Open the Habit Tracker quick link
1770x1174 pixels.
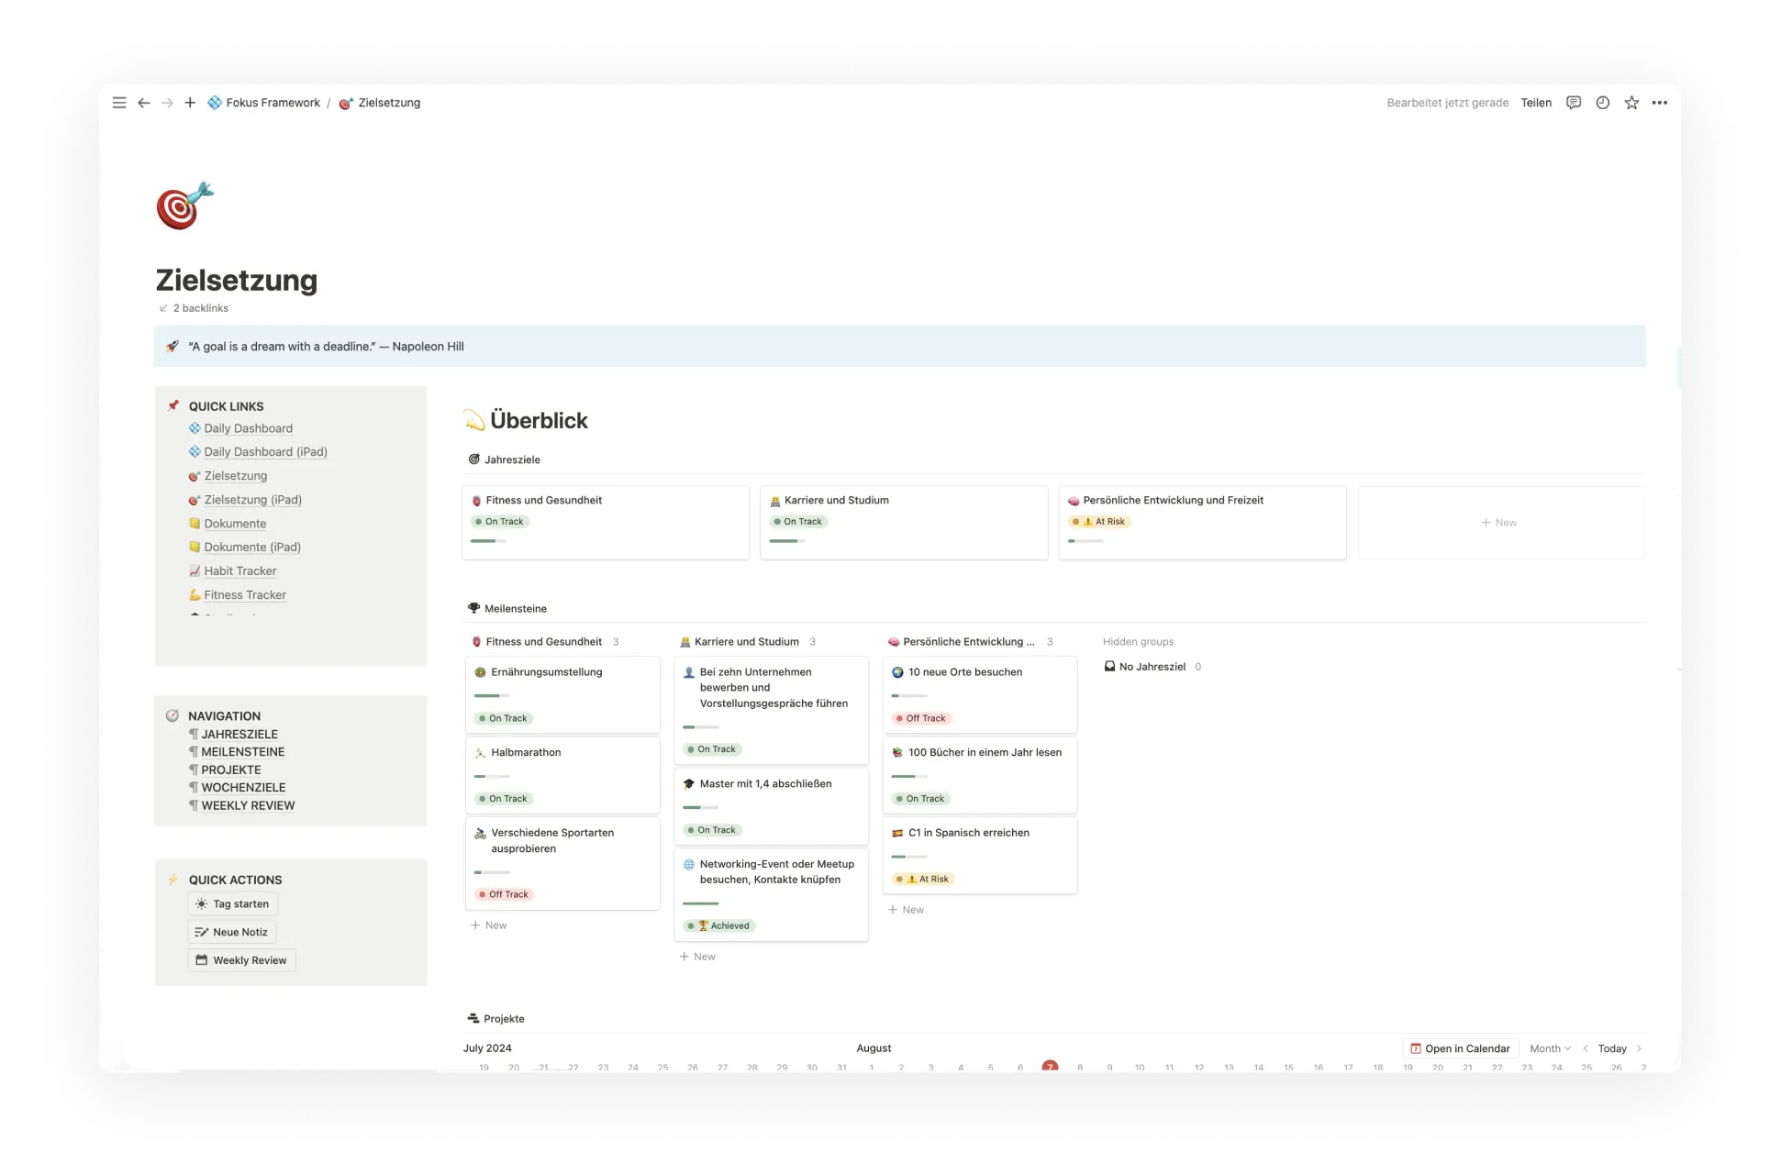[x=239, y=570]
